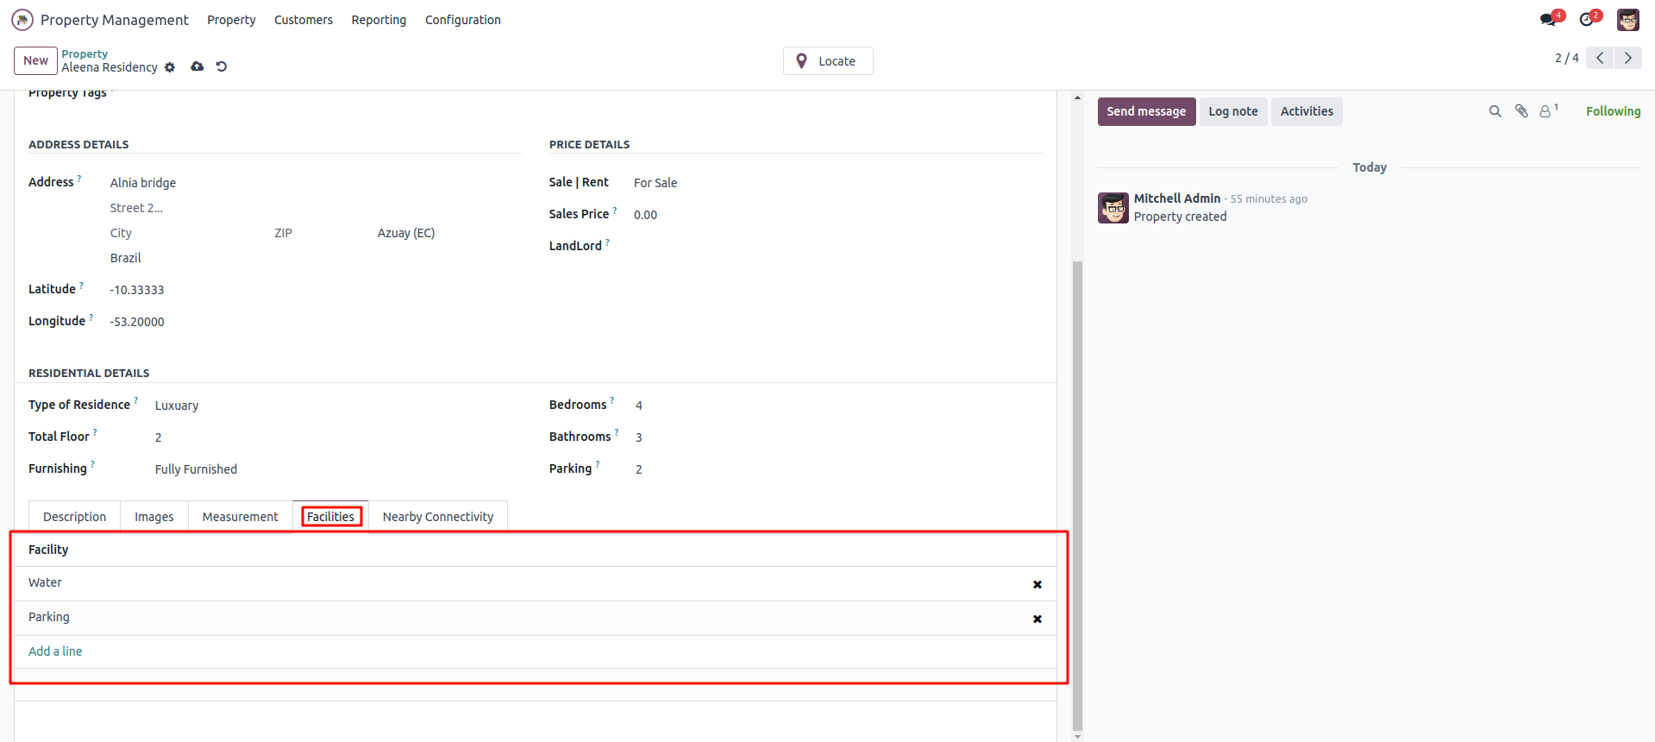1655x742 pixels.
Task: Click Add a line in Facility list
Action: [55, 651]
